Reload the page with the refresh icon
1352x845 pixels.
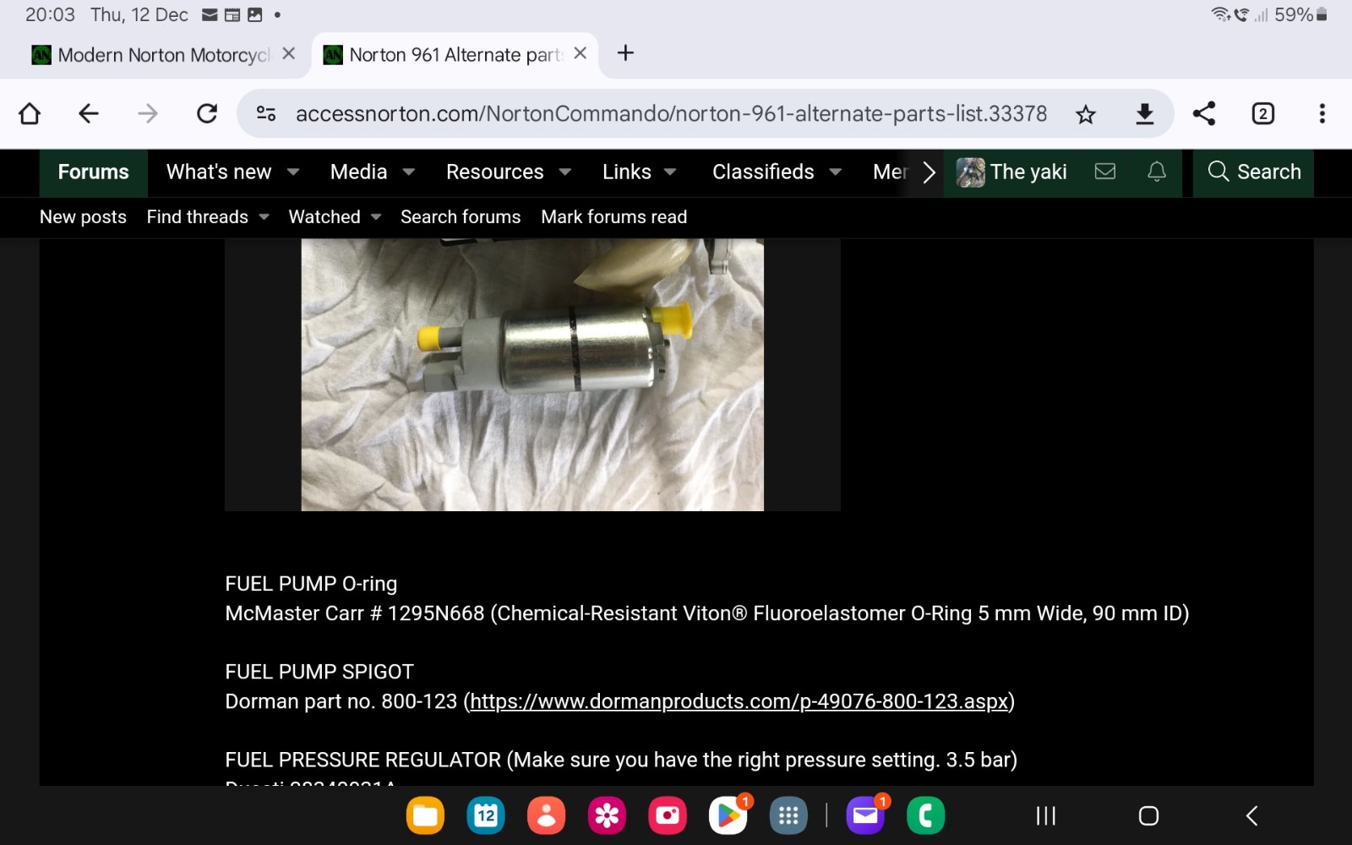[x=207, y=113]
